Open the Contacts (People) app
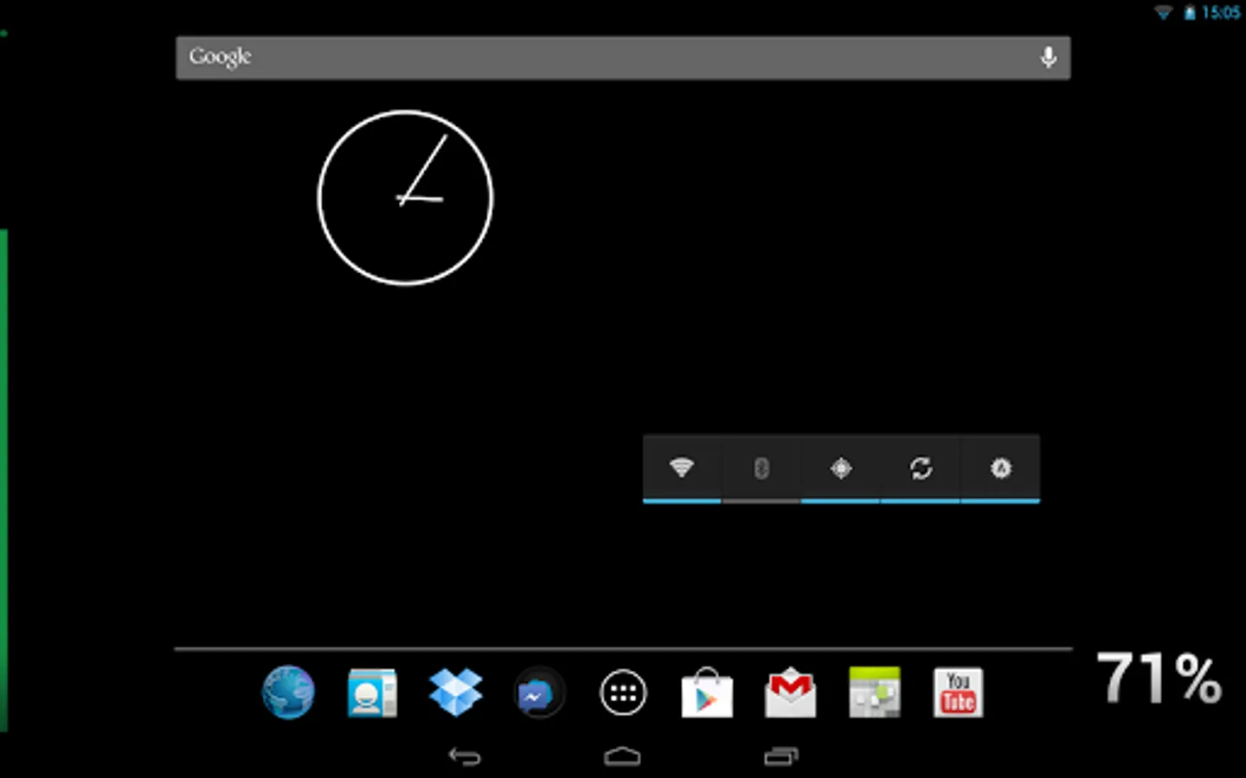Image resolution: width=1246 pixels, height=778 pixels. 372,692
